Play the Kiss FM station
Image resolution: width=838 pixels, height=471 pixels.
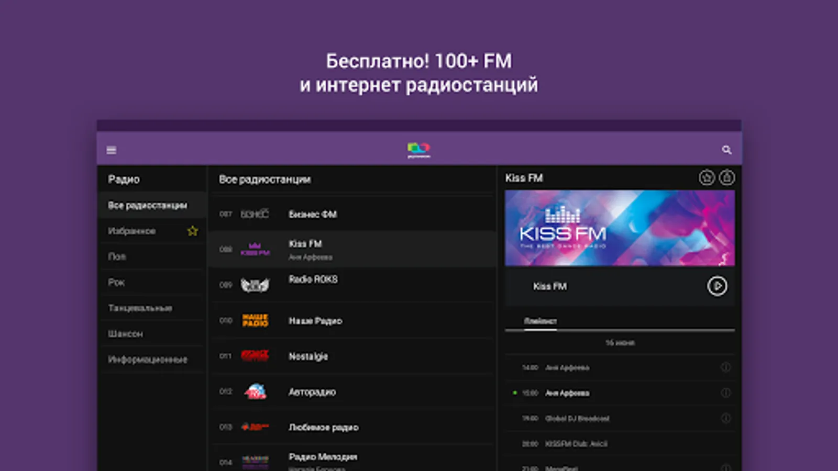click(717, 286)
